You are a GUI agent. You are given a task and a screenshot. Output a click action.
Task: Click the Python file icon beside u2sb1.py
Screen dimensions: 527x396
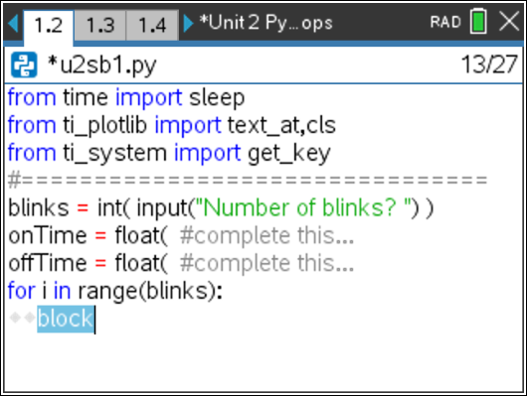(x=24, y=65)
